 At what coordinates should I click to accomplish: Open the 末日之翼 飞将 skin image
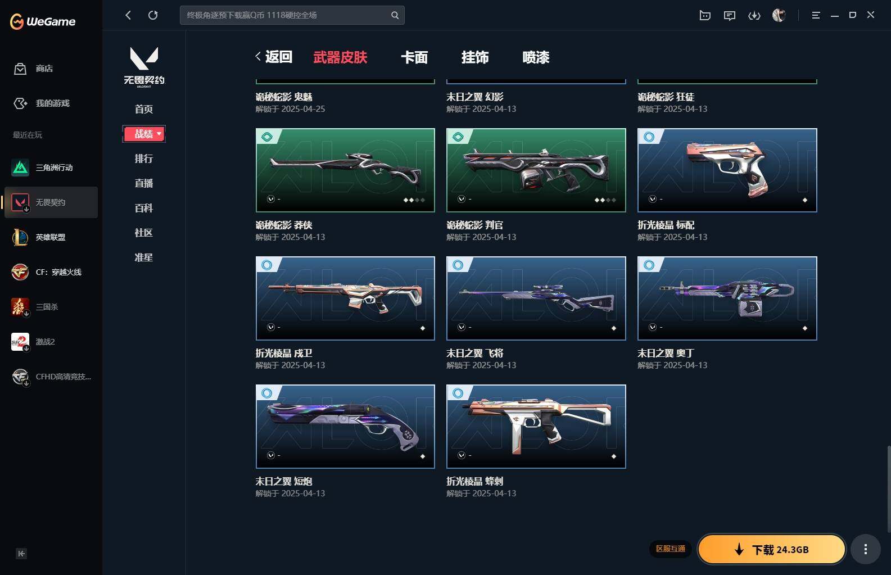pyautogui.click(x=536, y=298)
